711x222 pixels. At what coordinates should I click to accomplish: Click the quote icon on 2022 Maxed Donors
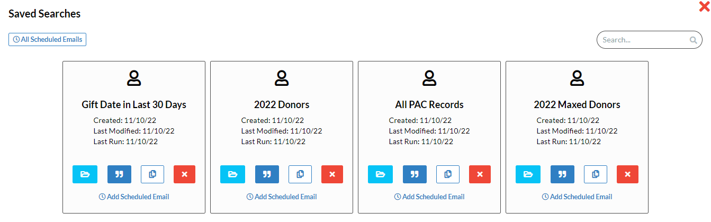tap(562, 174)
